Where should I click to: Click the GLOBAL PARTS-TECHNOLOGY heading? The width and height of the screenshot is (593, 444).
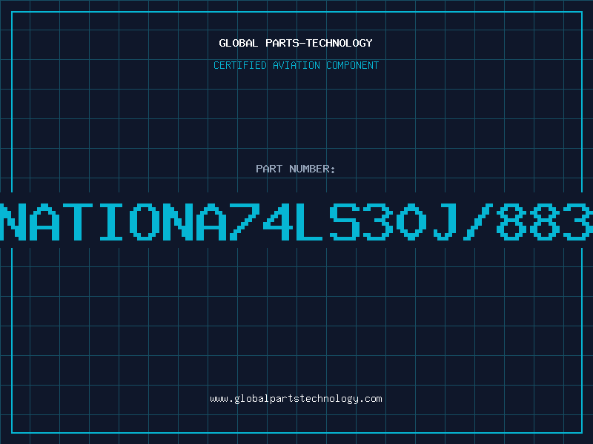(x=296, y=43)
